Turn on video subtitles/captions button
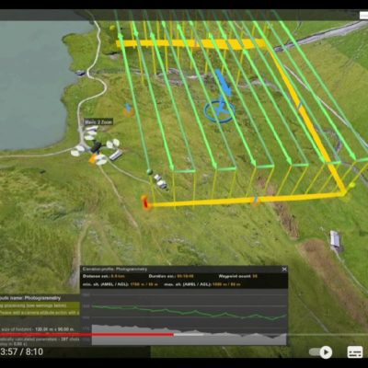 click(355, 352)
